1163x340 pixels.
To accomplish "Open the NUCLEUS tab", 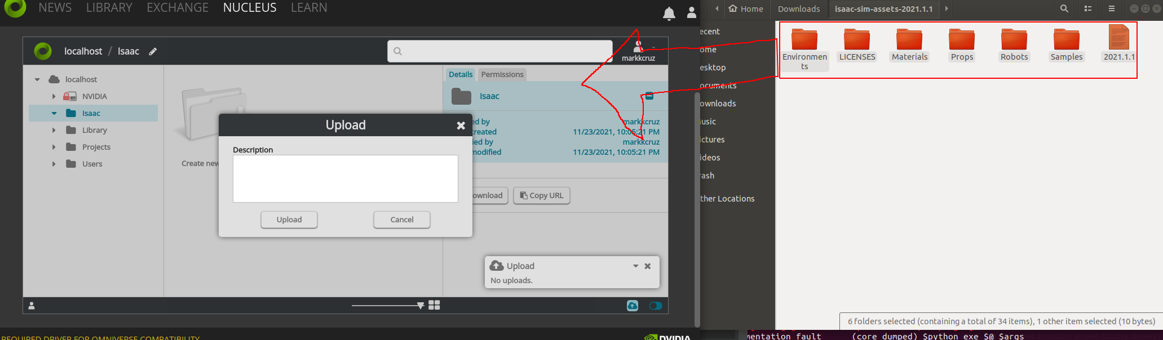I will tap(250, 8).
